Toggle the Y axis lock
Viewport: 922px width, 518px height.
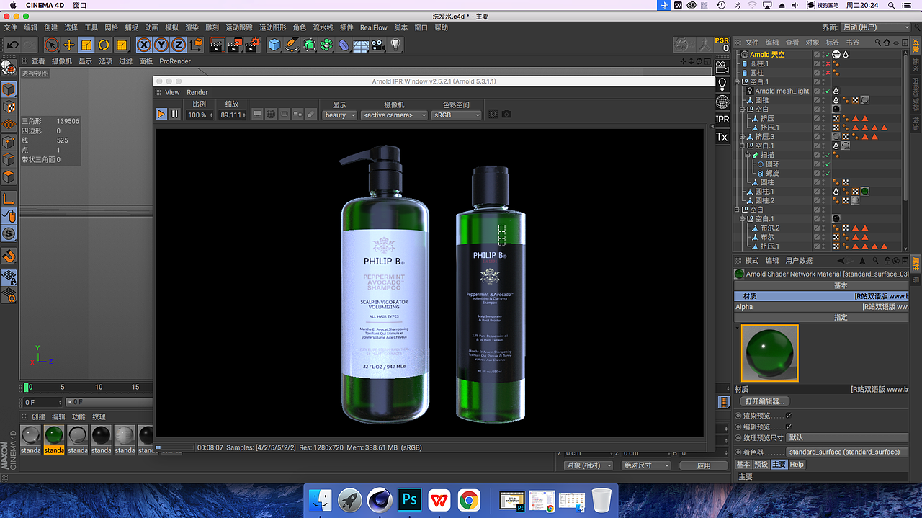(x=161, y=45)
